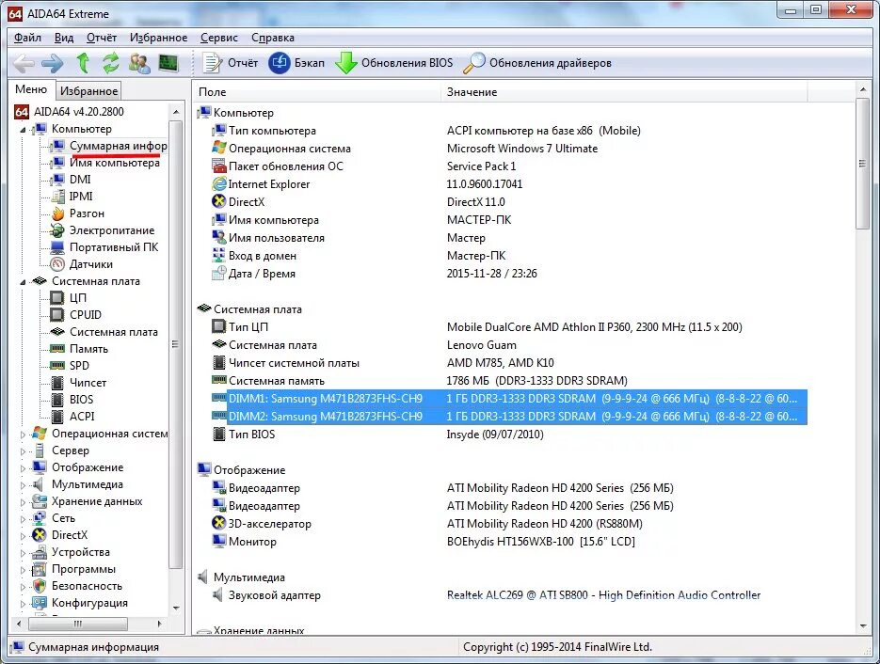Click the Разгон flame icon
Screen dimensions: 880x664
[x=57, y=213]
